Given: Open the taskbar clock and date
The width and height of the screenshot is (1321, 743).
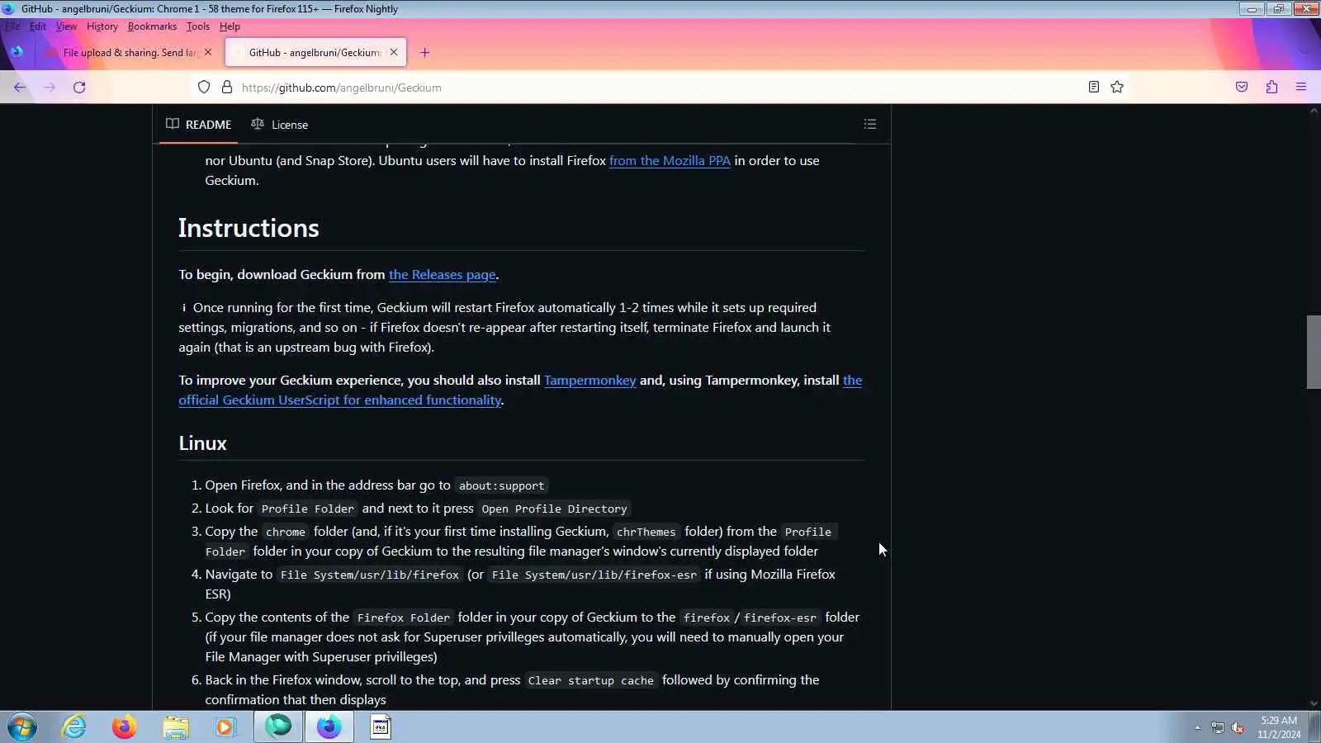Looking at the screenshot, I should pos(1279,727).
